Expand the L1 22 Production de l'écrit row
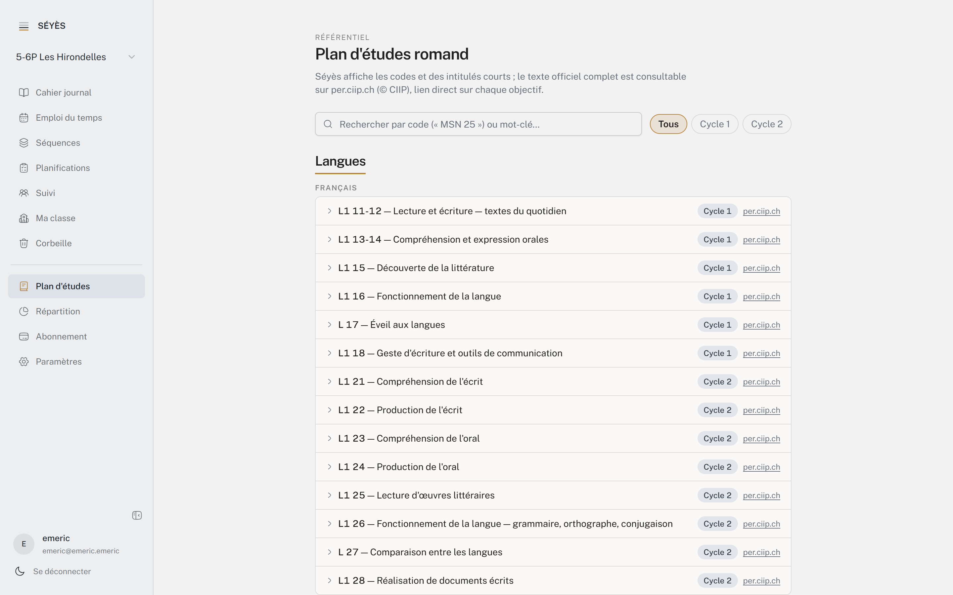 click(x=553, y=410)
